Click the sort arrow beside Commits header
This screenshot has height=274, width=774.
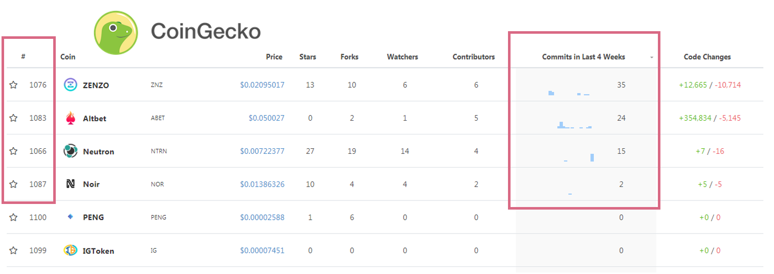652,58
